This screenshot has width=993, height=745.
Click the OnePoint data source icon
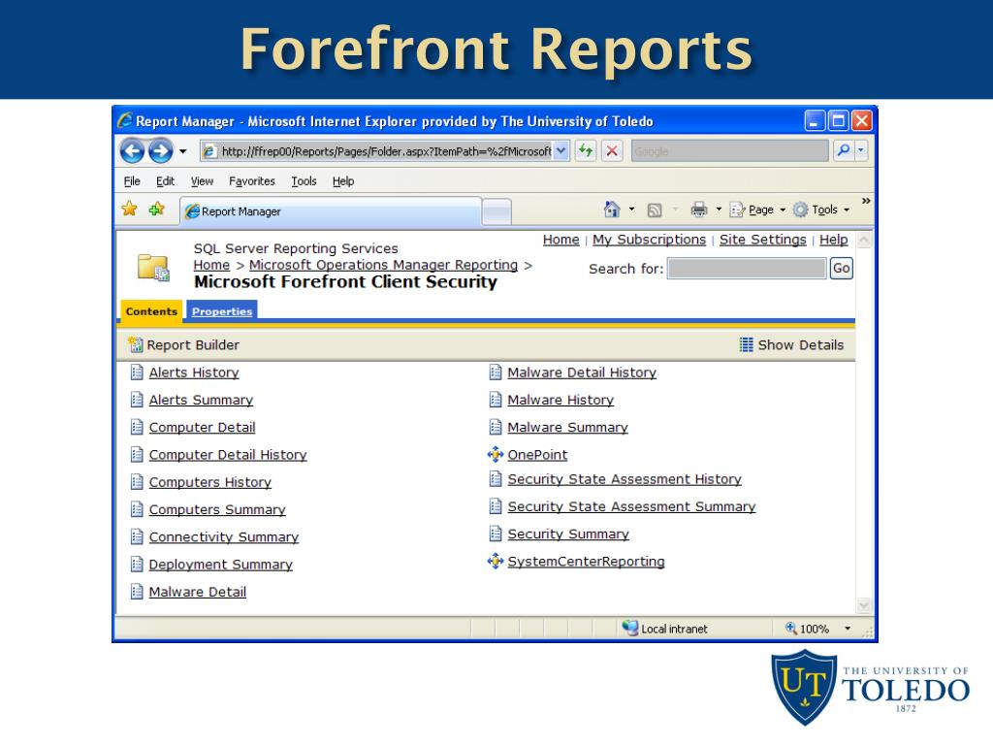click(x=496, y=454)
